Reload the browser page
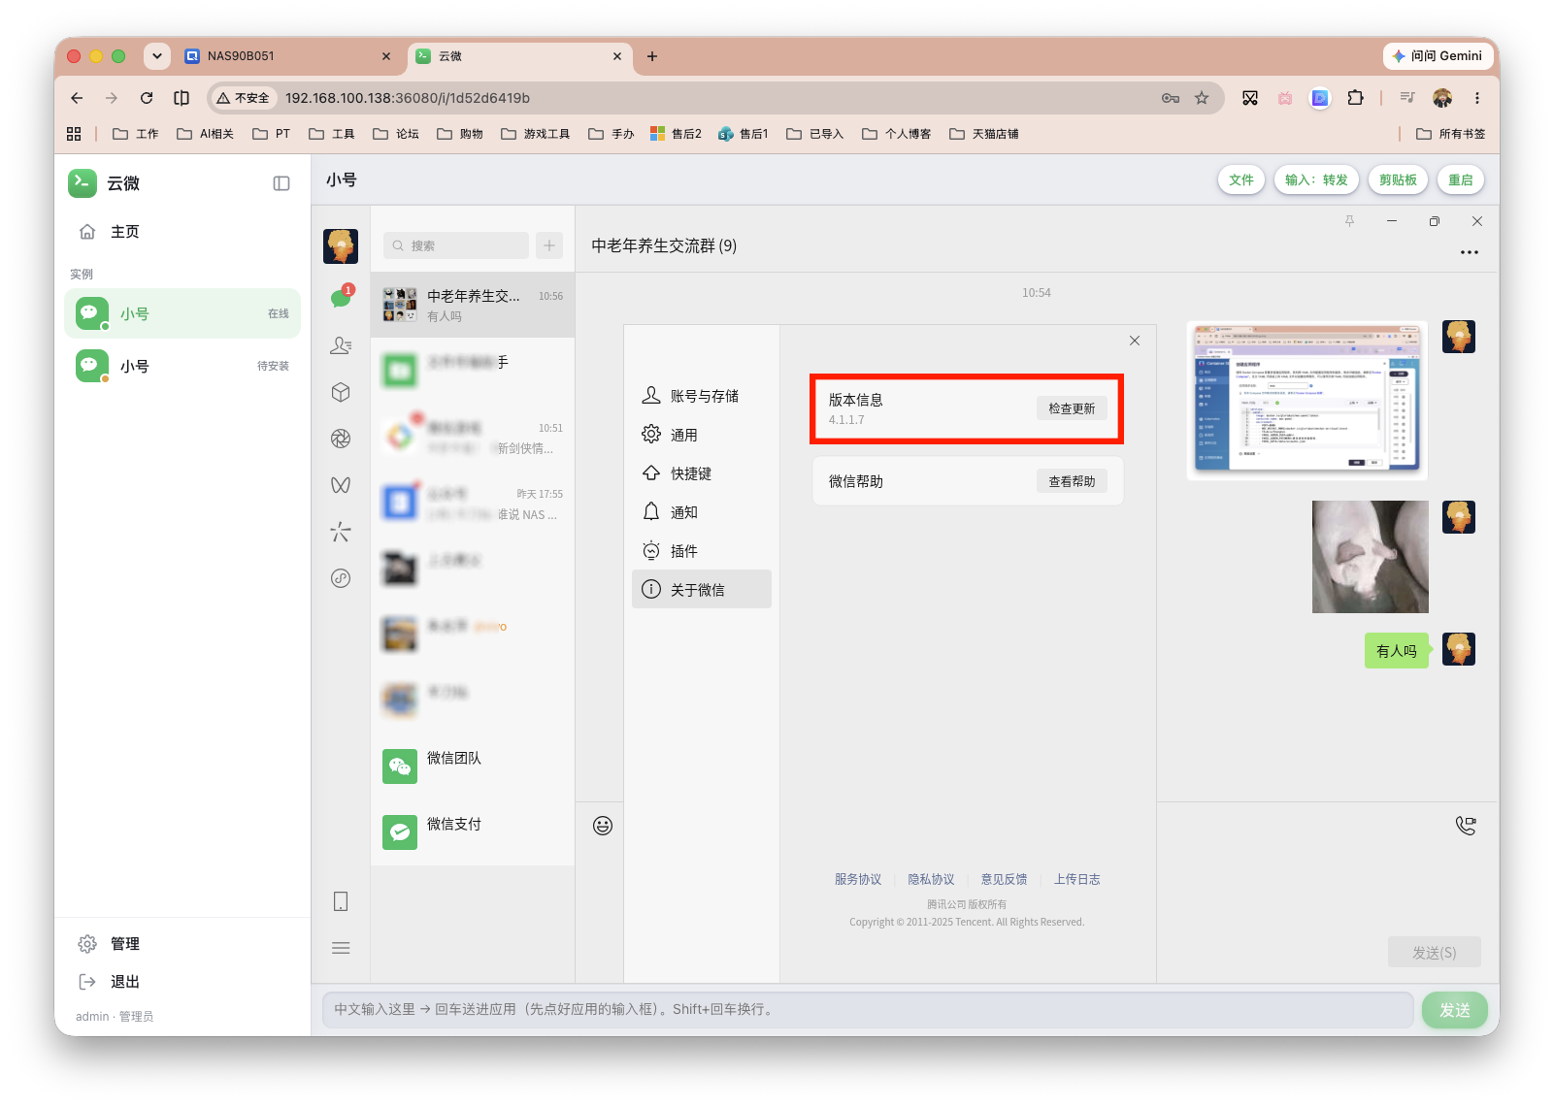The width and height of the screenshot is (1554, 1108). [147, 98]
